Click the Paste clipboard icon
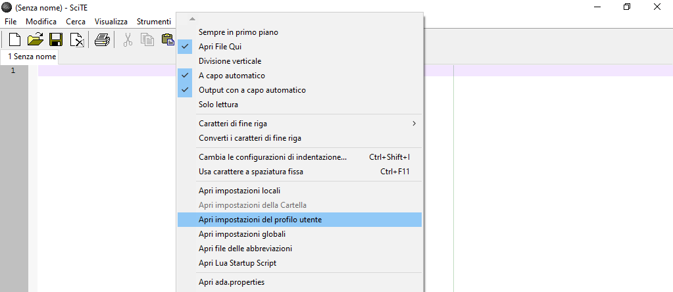This screenshot has width=673, height=292. coord(168,40)
